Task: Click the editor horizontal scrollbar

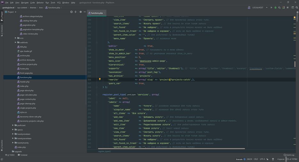Action: click(171, 149)
